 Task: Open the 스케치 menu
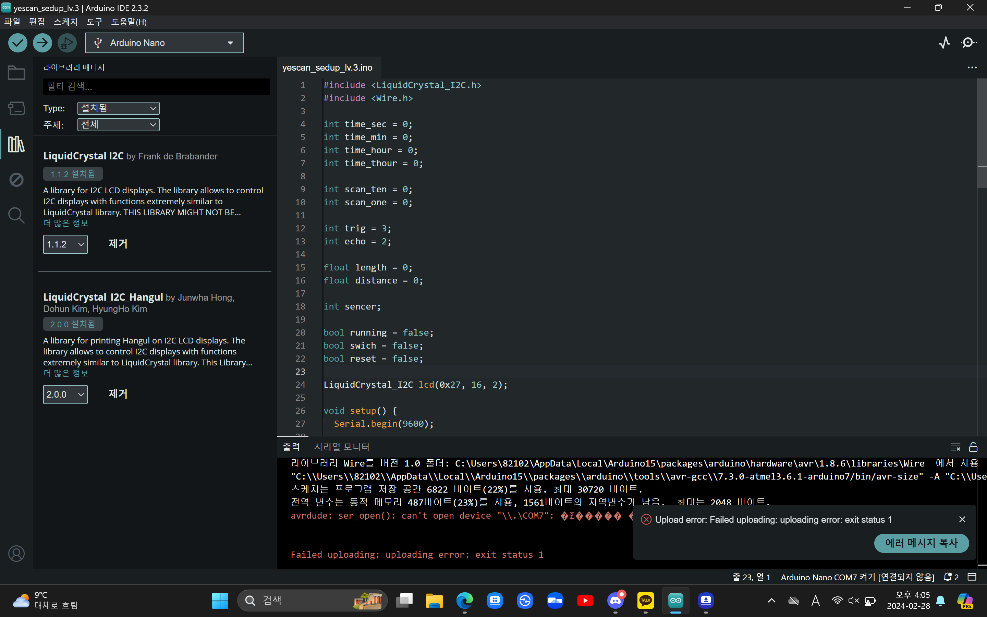[65, 22]
